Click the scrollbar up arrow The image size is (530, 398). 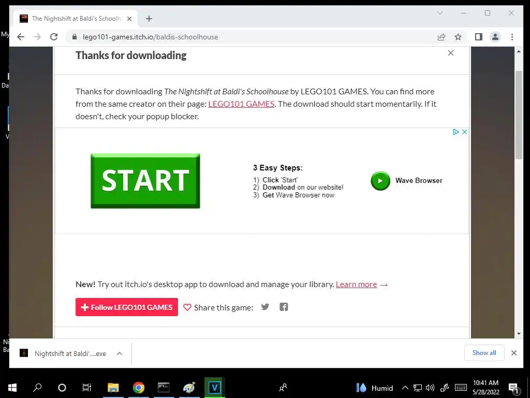tap(519, 51)
